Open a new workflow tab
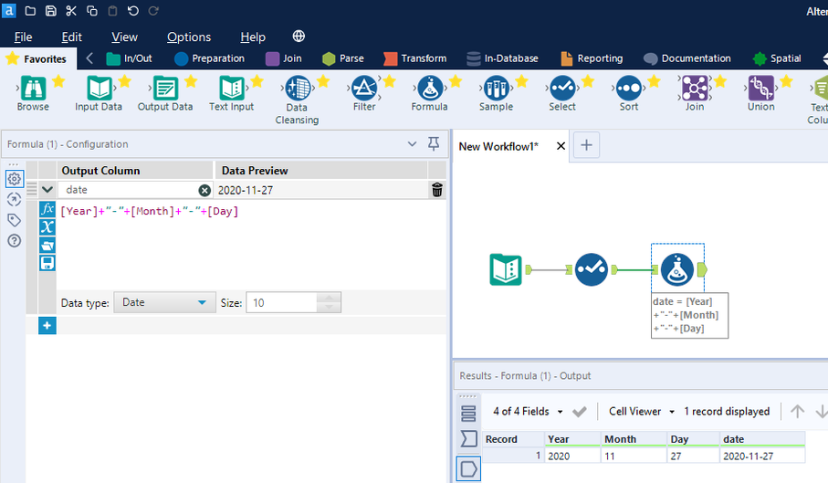 pos(586,145)
